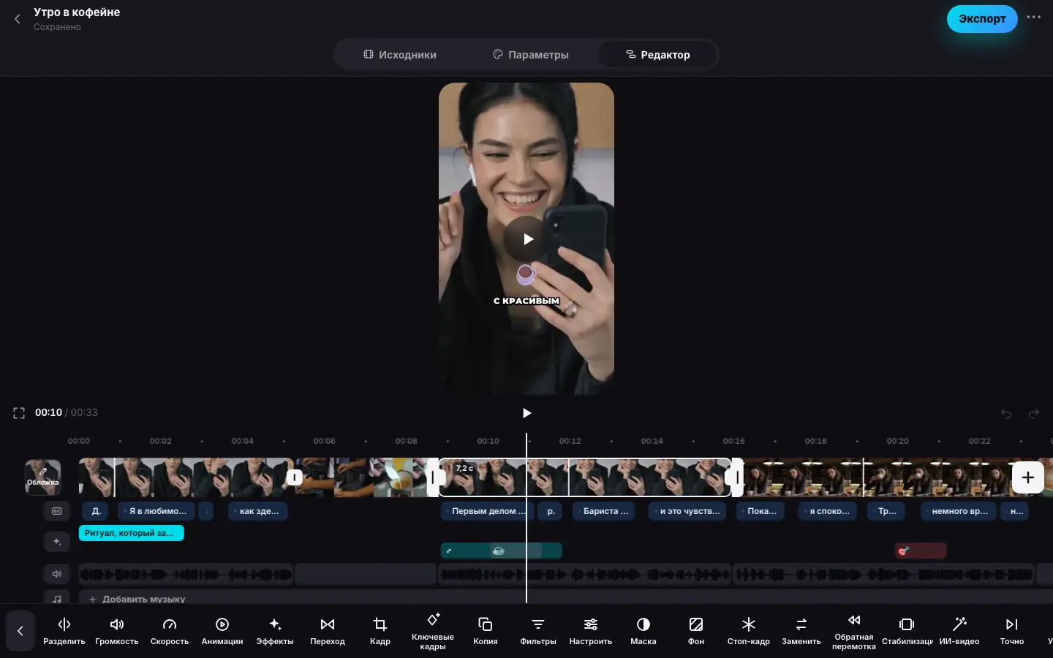This screenshot has height=658, width=1053.
Task: Toggle the audio track mute speaker
Action: (x=57, y=574)
